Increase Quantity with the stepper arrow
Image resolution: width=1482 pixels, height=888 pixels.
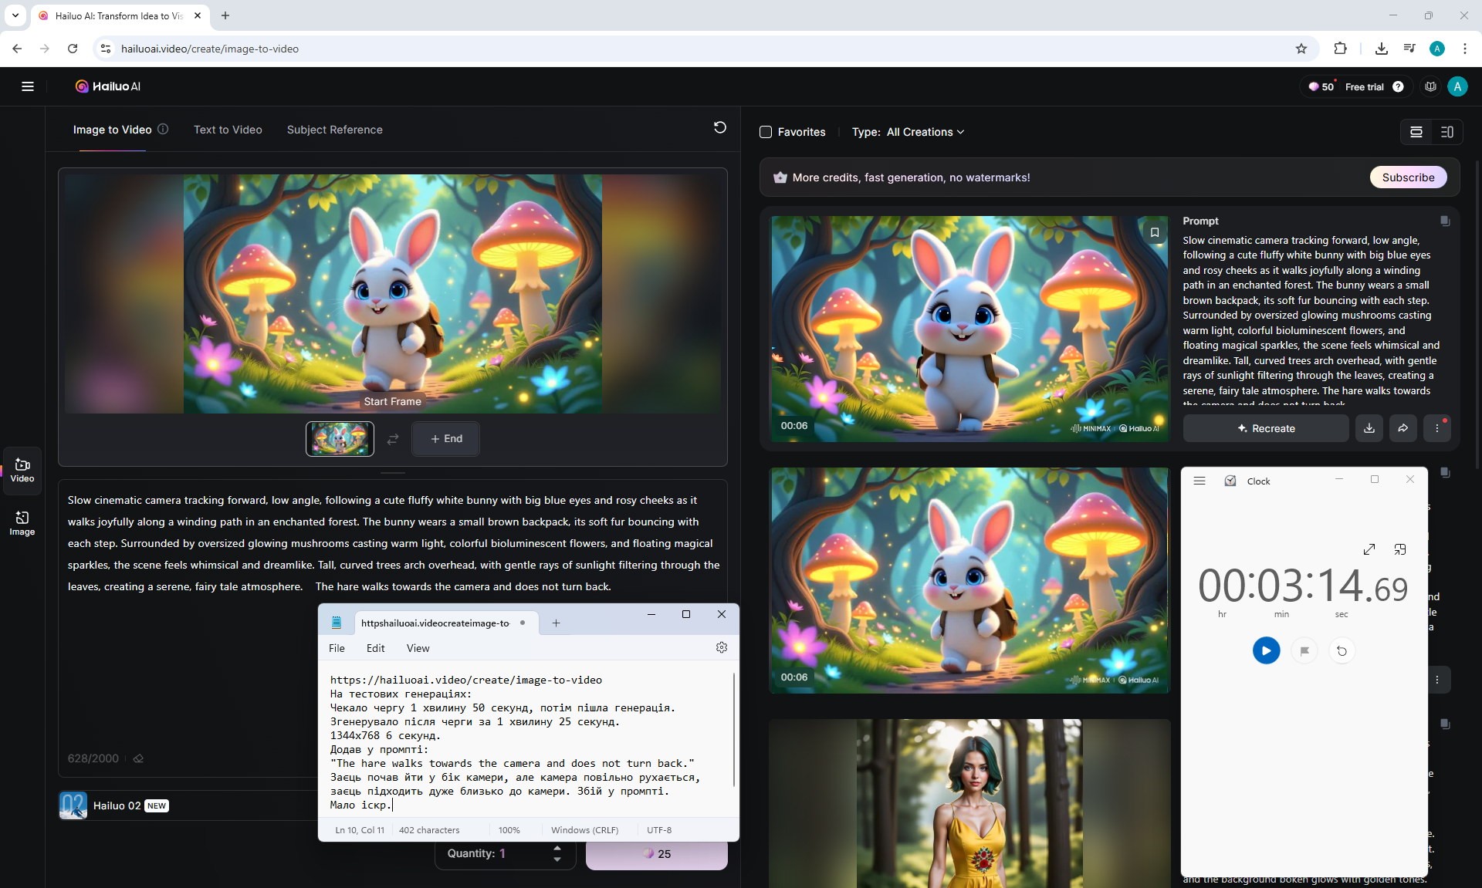pos(557,848)
